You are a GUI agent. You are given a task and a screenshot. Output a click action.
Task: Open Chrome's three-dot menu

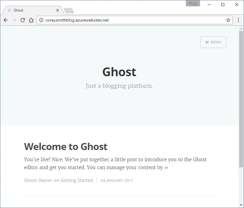point(238,20)
